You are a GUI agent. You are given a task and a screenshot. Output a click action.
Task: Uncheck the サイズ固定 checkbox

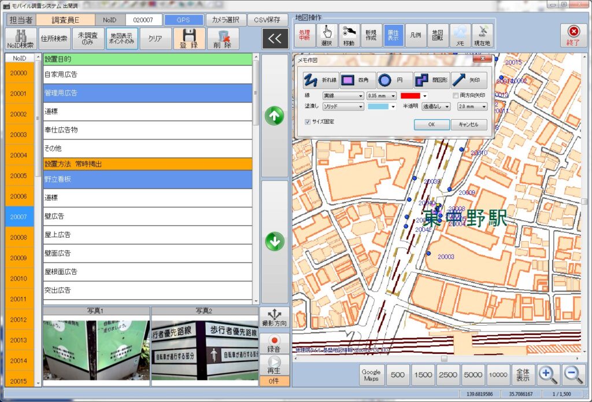[x=308, y=122]
